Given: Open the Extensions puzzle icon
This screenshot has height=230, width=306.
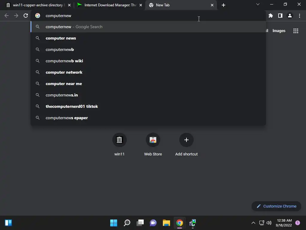Looking at the screenshot, I should point(271,16).
